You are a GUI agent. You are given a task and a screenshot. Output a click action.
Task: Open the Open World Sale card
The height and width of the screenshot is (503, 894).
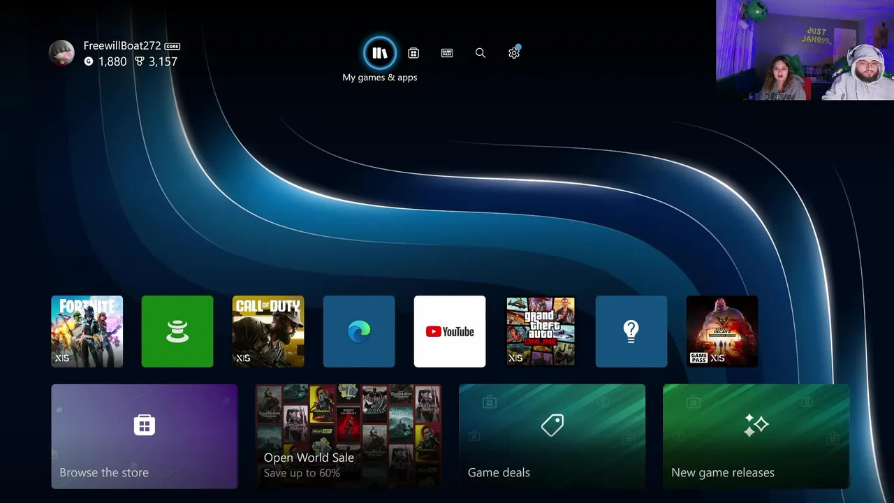[349, 436]
